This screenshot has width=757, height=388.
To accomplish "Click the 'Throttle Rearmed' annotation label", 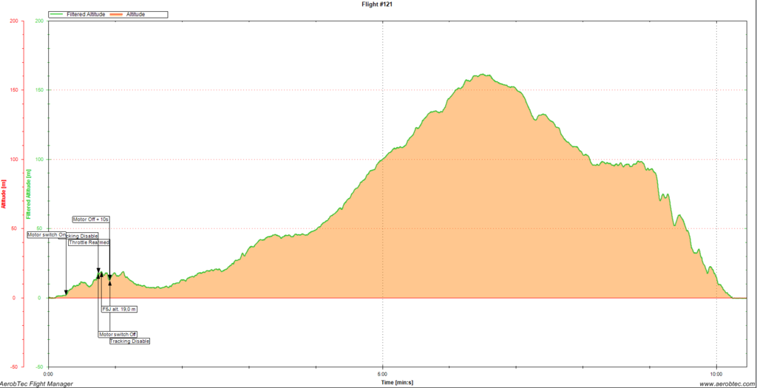I will click(89, 242).
